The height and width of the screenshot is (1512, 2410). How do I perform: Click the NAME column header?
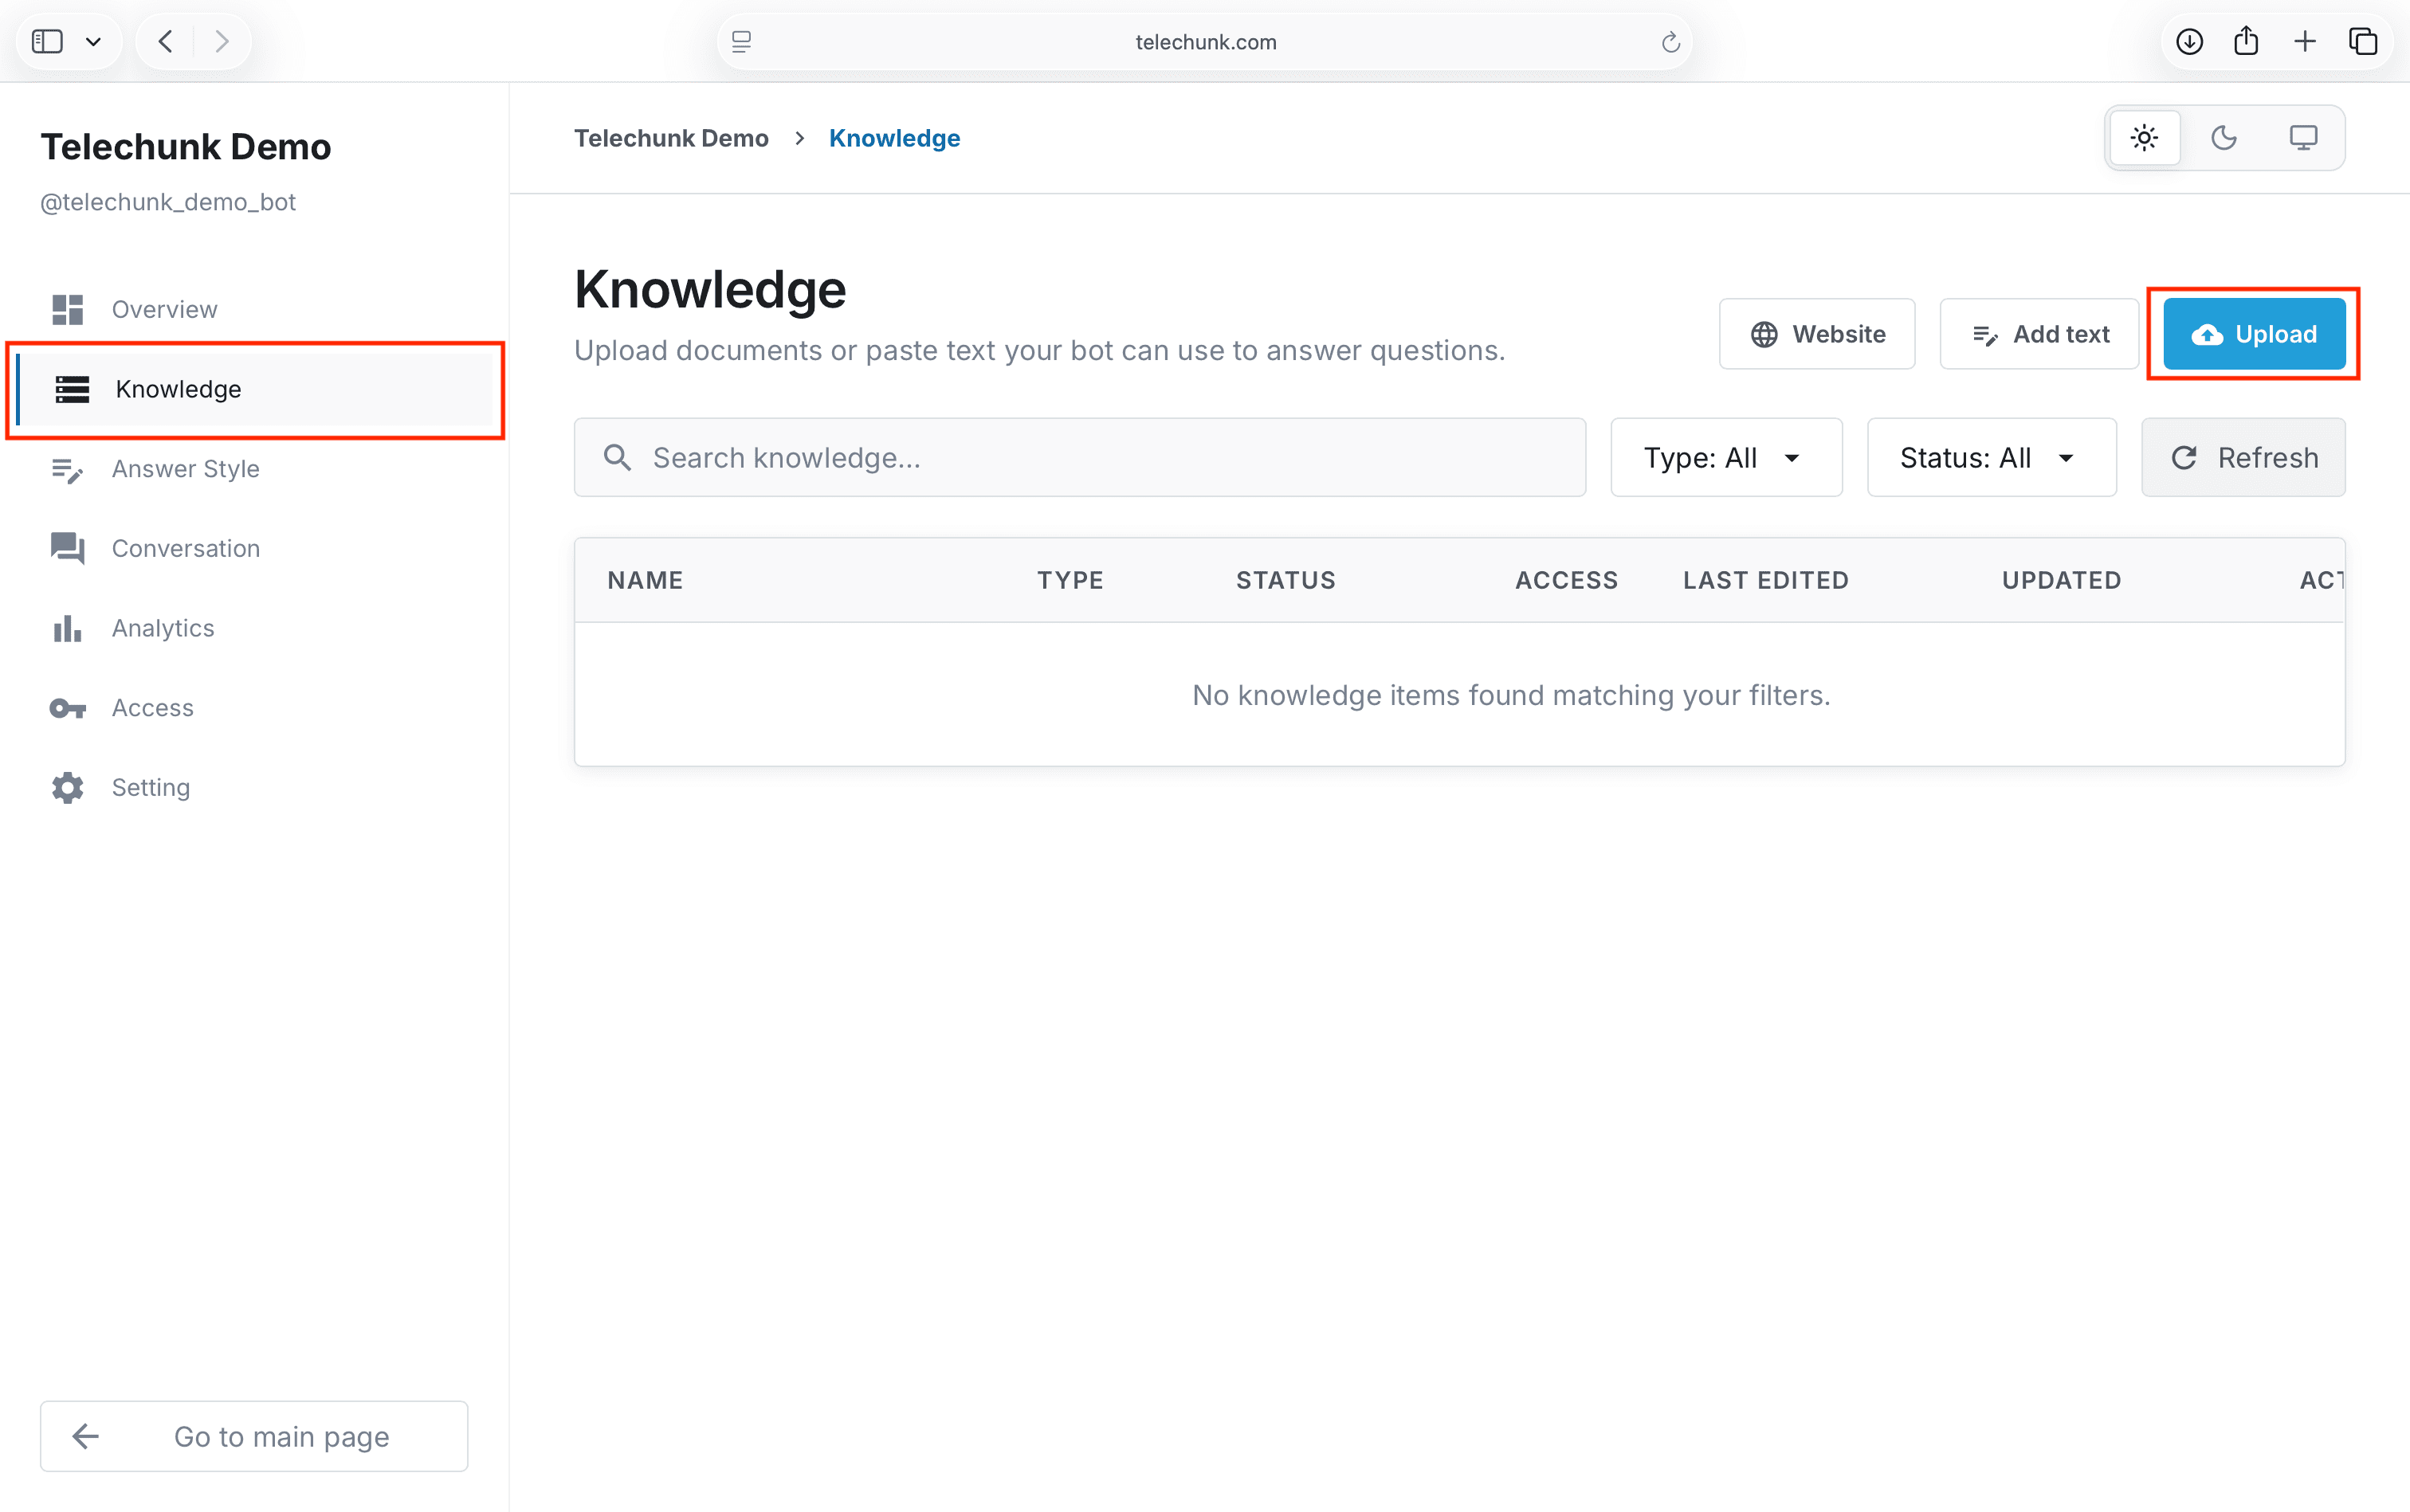click(x=646, y=580)
